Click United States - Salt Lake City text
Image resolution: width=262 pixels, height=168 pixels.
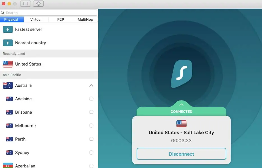(181, 132)
